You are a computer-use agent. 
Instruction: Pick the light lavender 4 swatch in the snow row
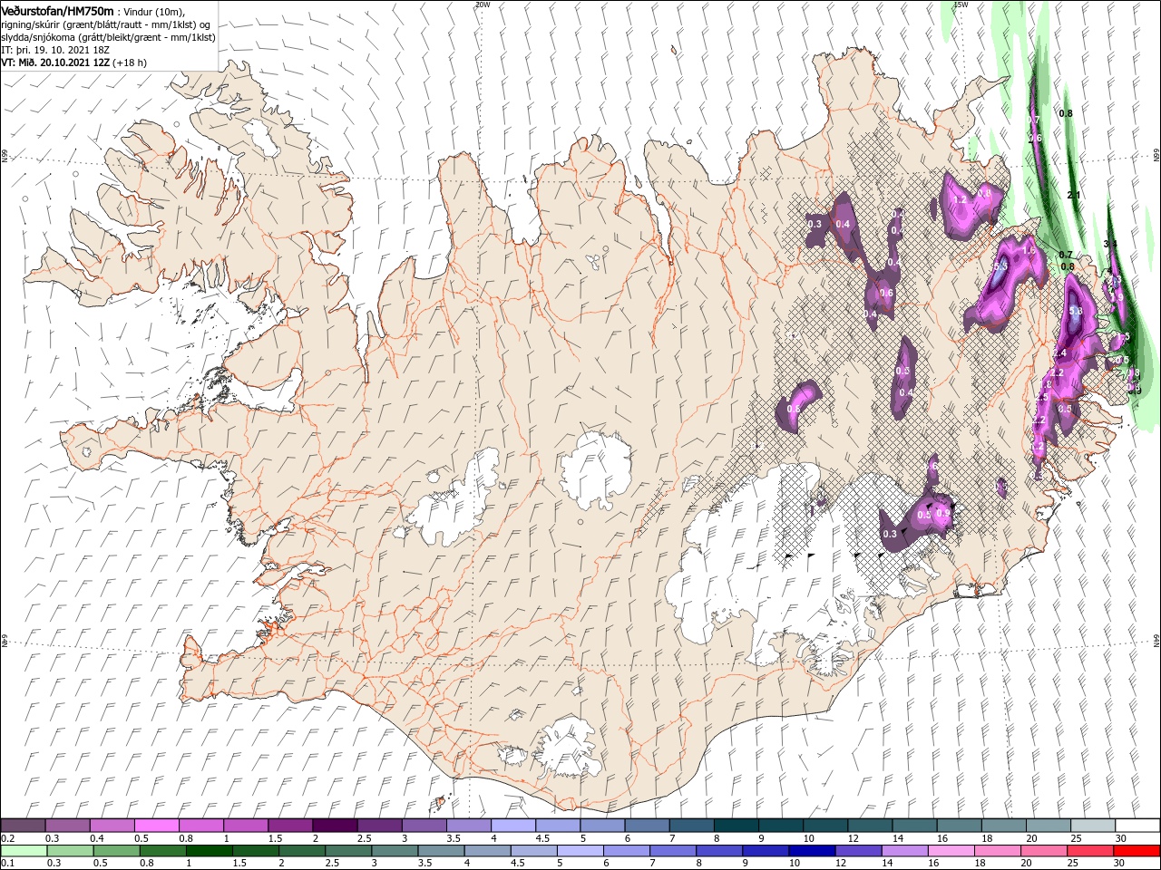(512, 826)
